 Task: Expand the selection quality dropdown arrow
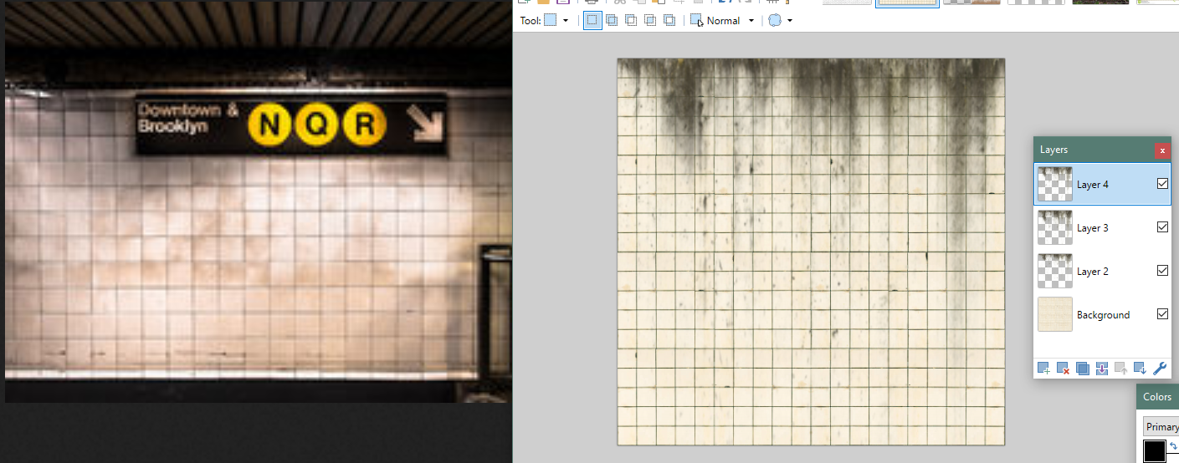(x=790, y=21)
